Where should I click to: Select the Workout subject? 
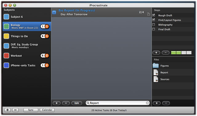[x=27, y=56]
